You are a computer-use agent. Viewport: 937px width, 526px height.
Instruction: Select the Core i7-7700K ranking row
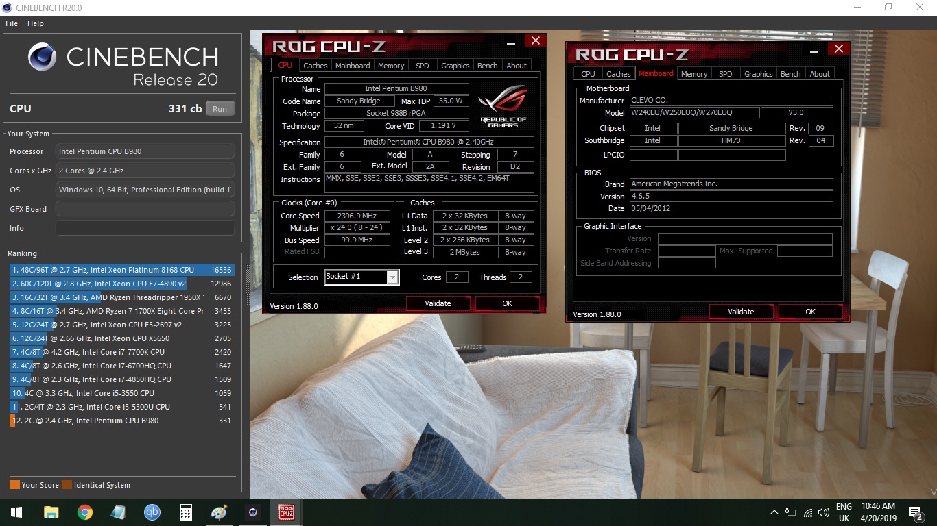tap(122, 352)
